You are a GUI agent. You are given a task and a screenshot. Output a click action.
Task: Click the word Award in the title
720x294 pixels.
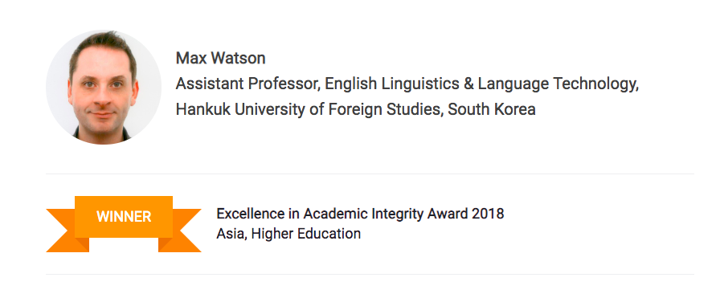pos(448,214)
